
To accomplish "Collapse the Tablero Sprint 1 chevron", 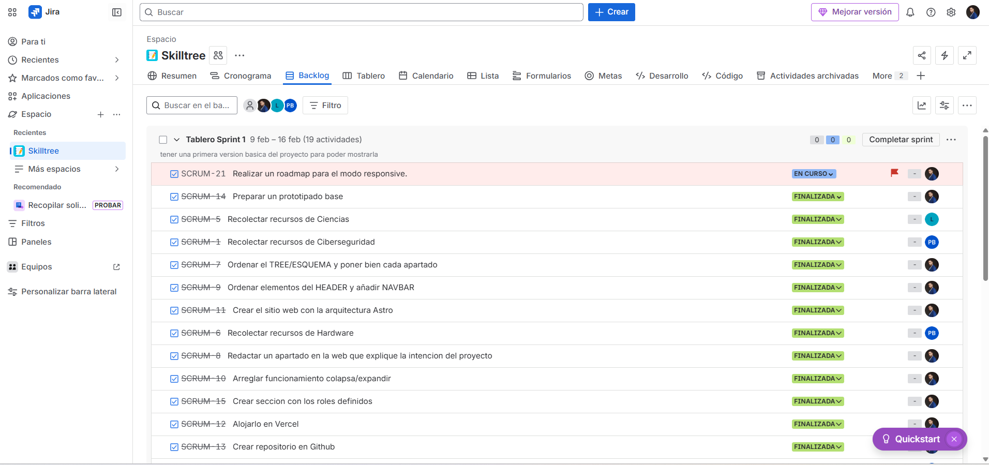I will tap(176, 140).
